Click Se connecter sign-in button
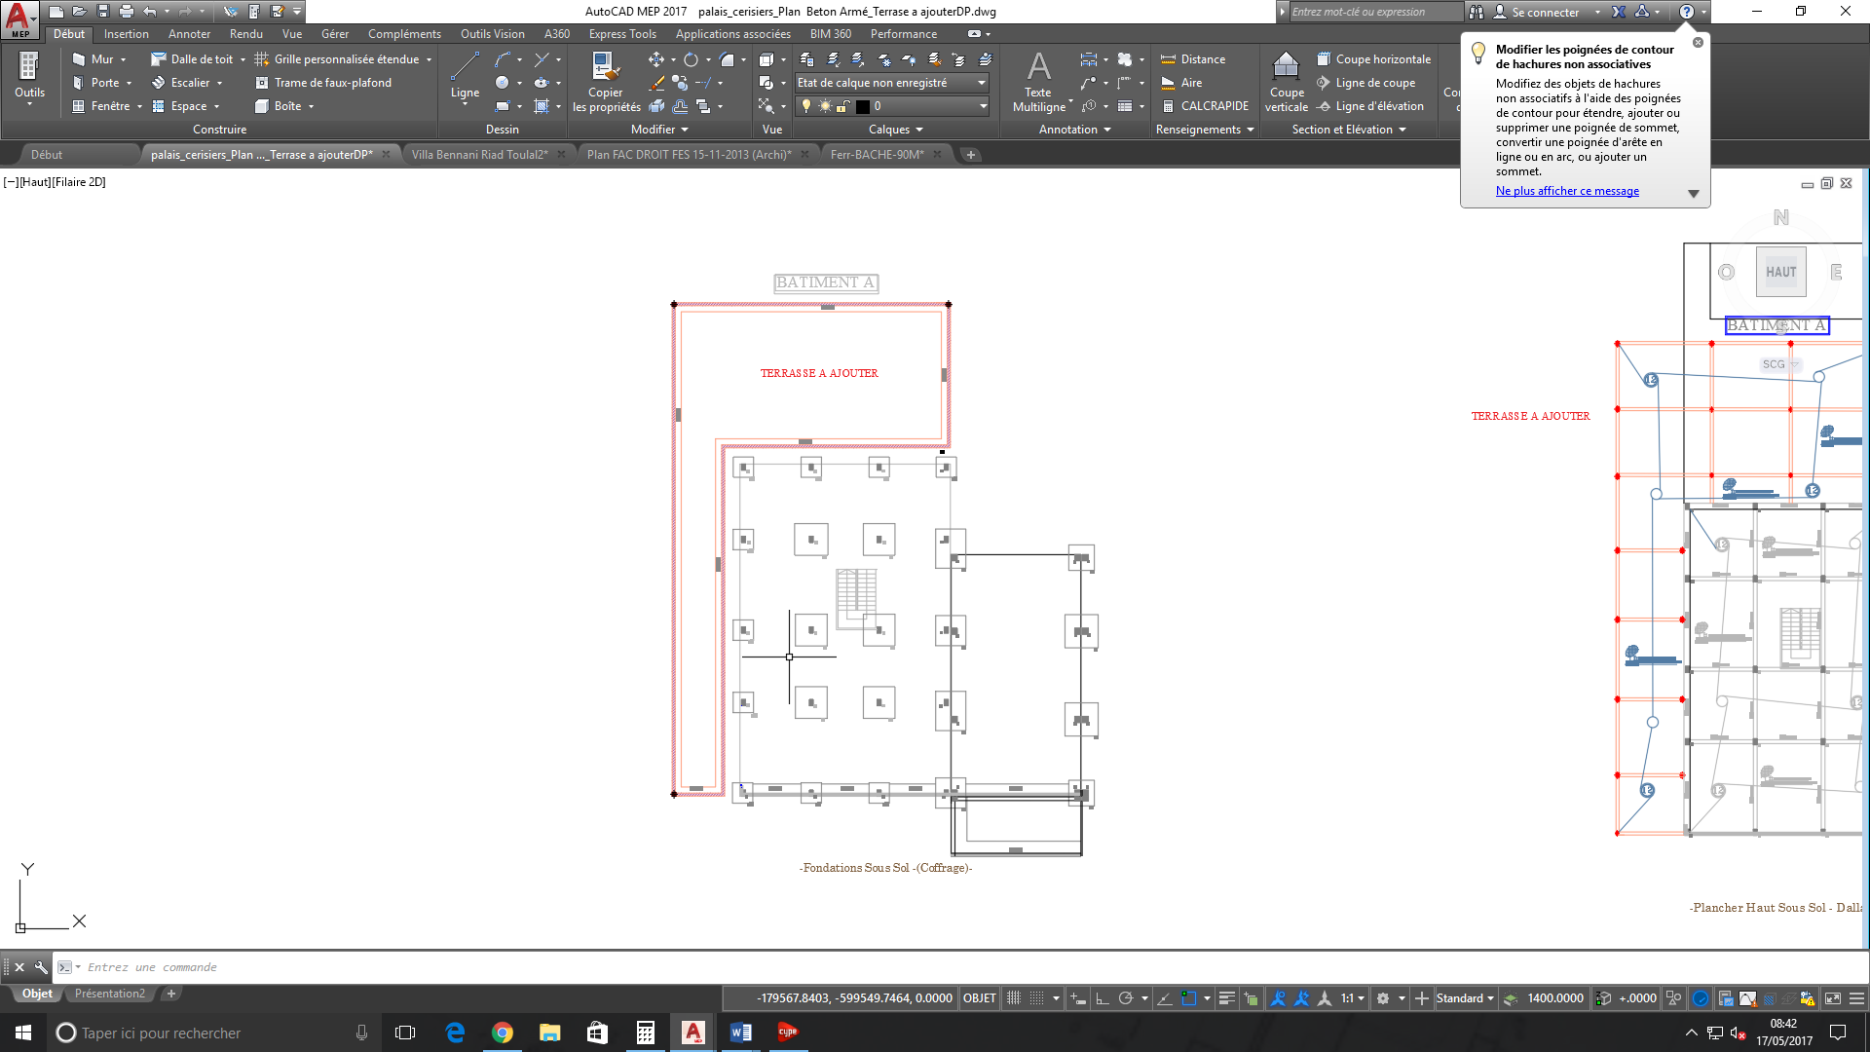The width and height of the screenshot is (1870, 1052). 1545,12
